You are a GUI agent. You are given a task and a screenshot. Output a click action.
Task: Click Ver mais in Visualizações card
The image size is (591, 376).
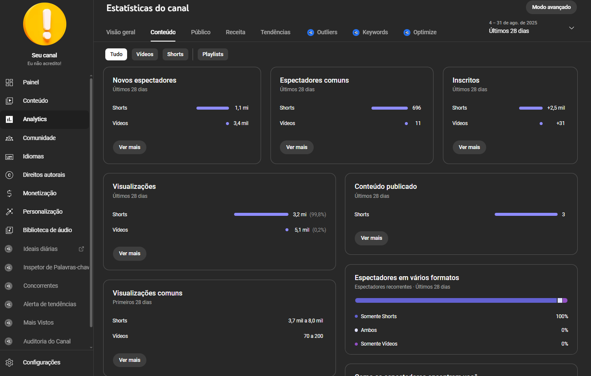[130, 254]
